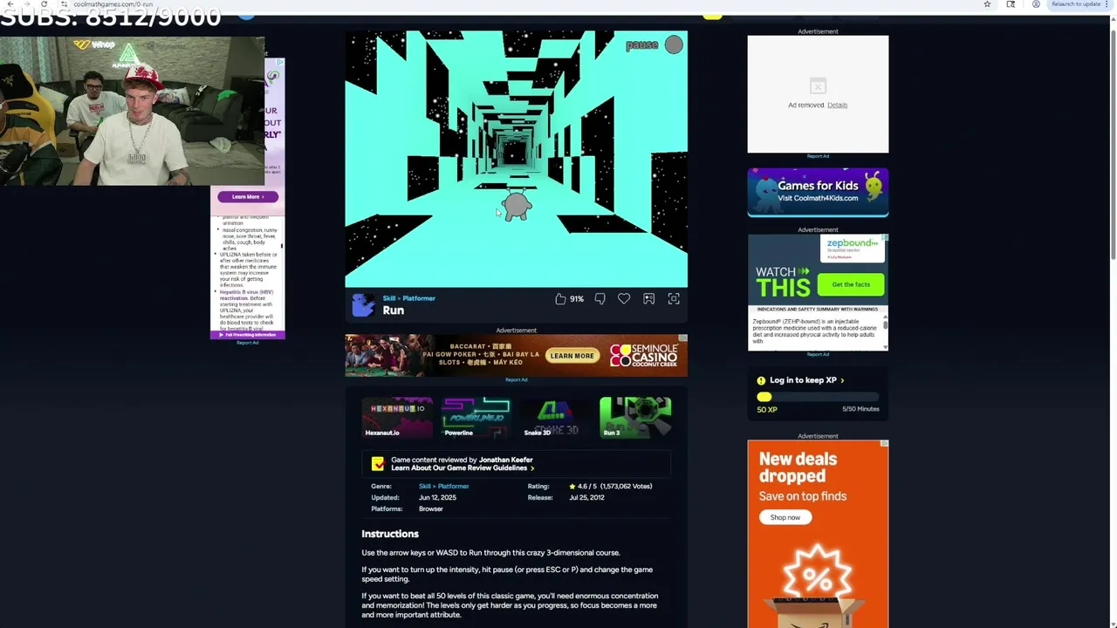Click Report Ad under left sidebar ad
This screenshot has height=628, width=1117.
pos(247,343)
